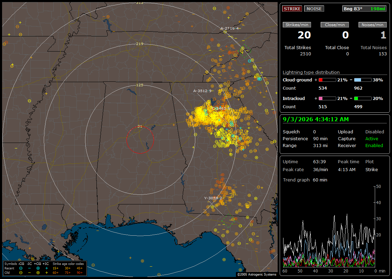Select the Noises/min header
The image size is (392, 279).
pos(372,25)
